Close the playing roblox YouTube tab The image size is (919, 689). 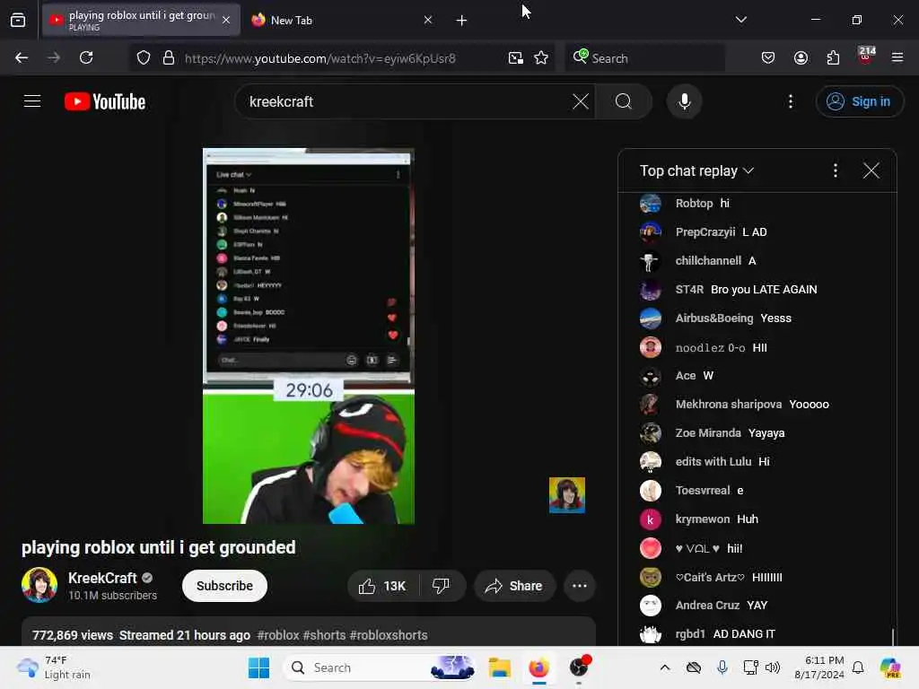coord(226,20)
